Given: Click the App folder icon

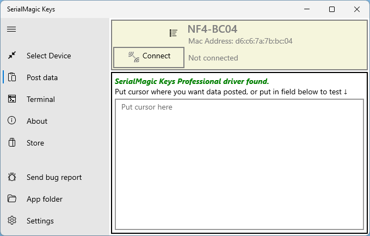Looking at the screenshot, I should click(x=12, y=198).
